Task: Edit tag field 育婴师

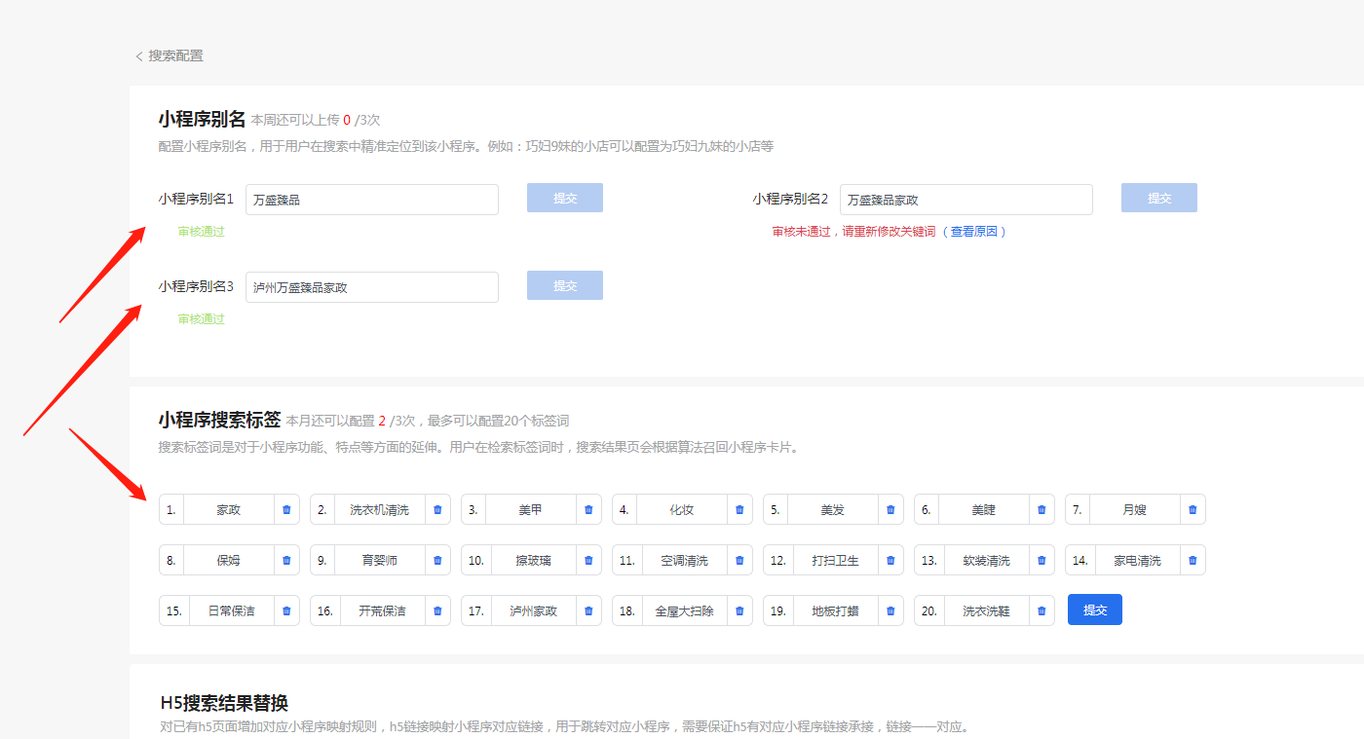Action: click(x=380, y=560)
